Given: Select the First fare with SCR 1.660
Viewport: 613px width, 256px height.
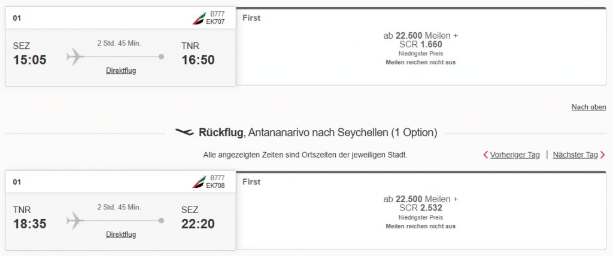Looking at the screenshot, I should [420, 48].
